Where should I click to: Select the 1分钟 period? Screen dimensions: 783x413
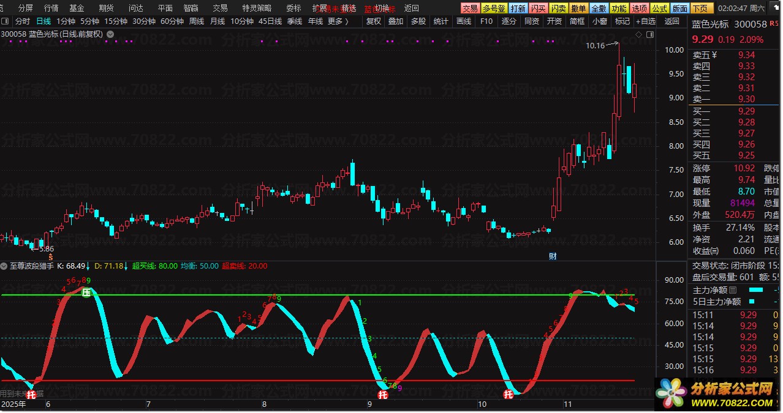66,21
